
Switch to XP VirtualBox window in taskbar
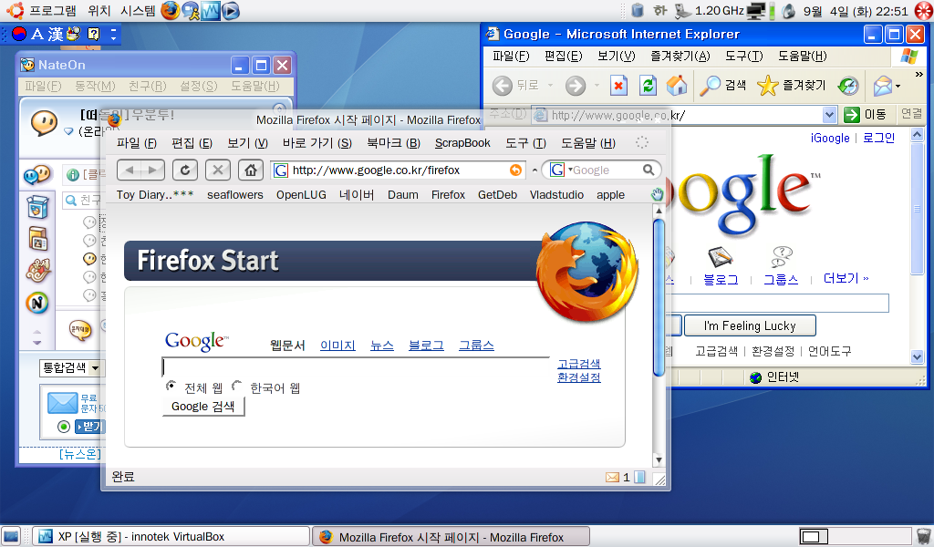point(171,536)
